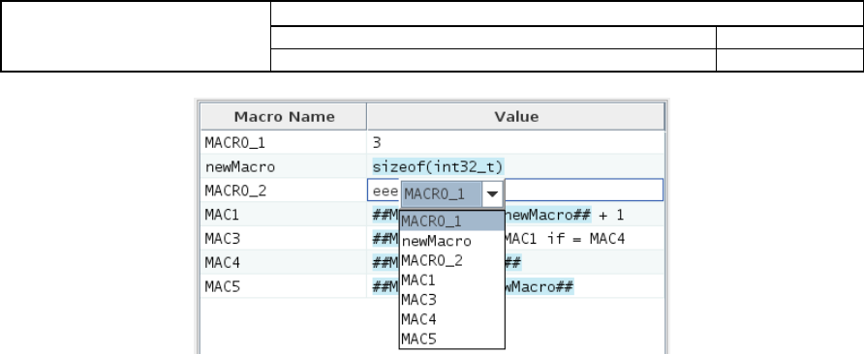Choose newMacro in the dropdown list

[451, 241]
